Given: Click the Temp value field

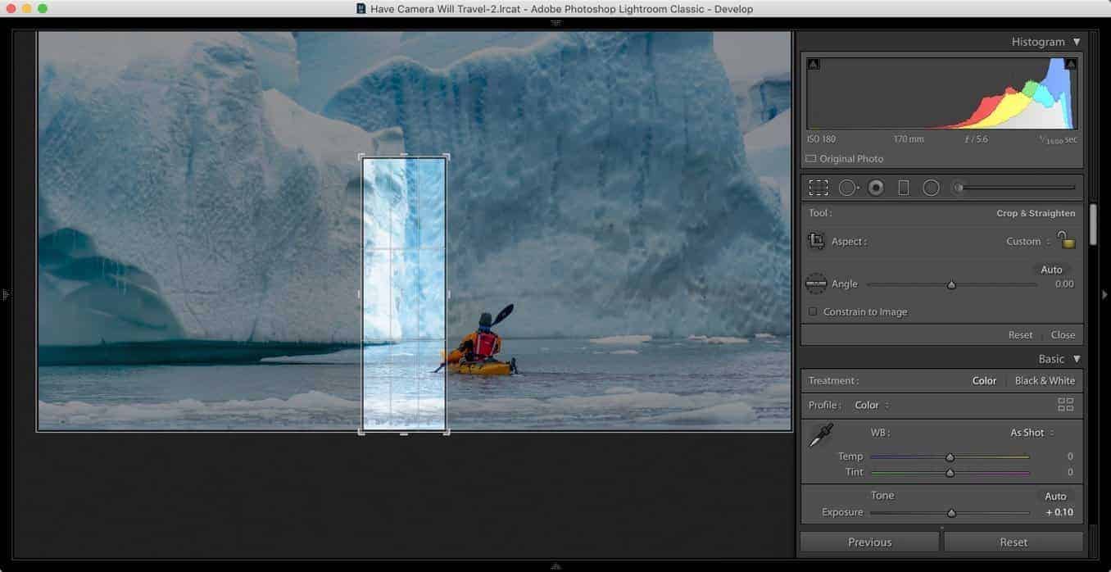Looking at the screenshot, I should pos(1070,456).
